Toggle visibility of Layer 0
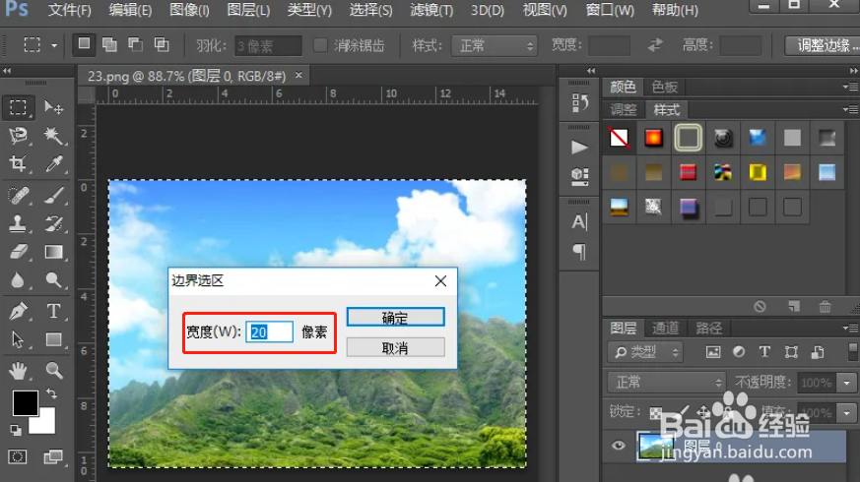 point(618,446)
